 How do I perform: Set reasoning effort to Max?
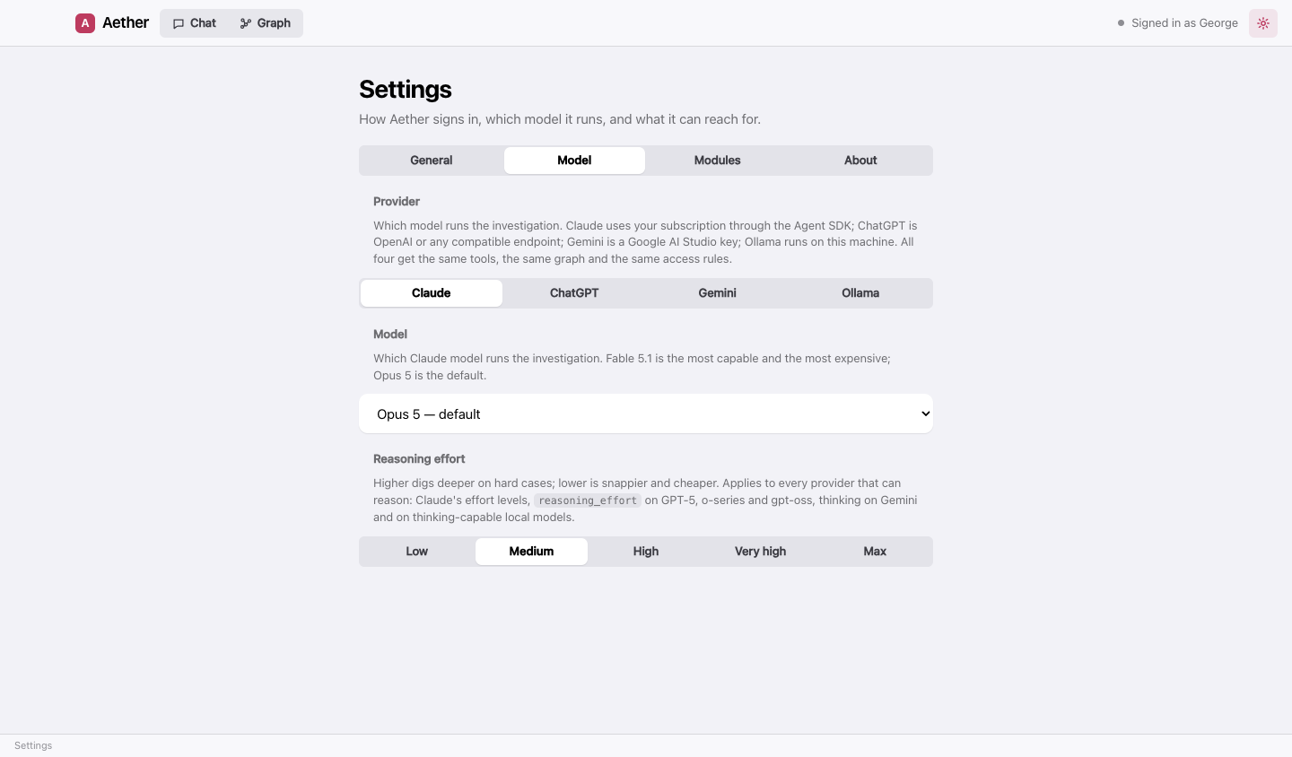tap(875, 552)
